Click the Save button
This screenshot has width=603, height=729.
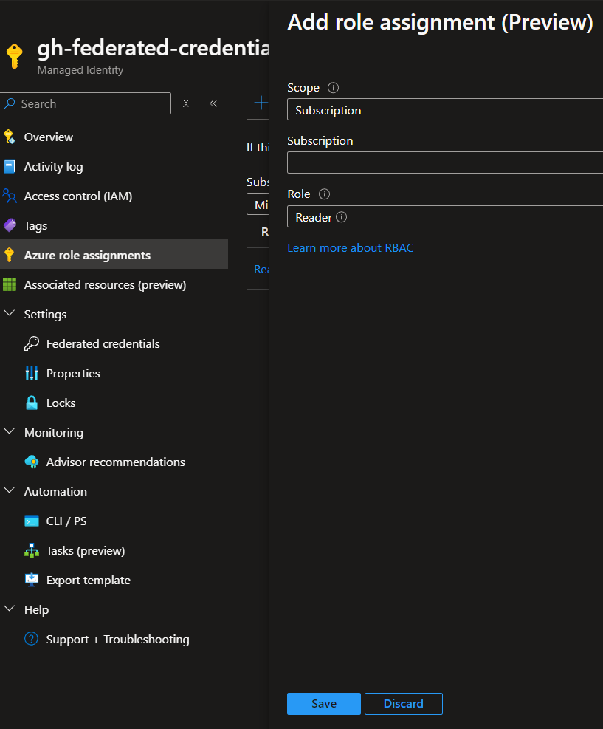(323, 703)
